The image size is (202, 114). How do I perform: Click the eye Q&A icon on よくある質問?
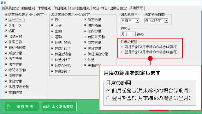(47, 107)
